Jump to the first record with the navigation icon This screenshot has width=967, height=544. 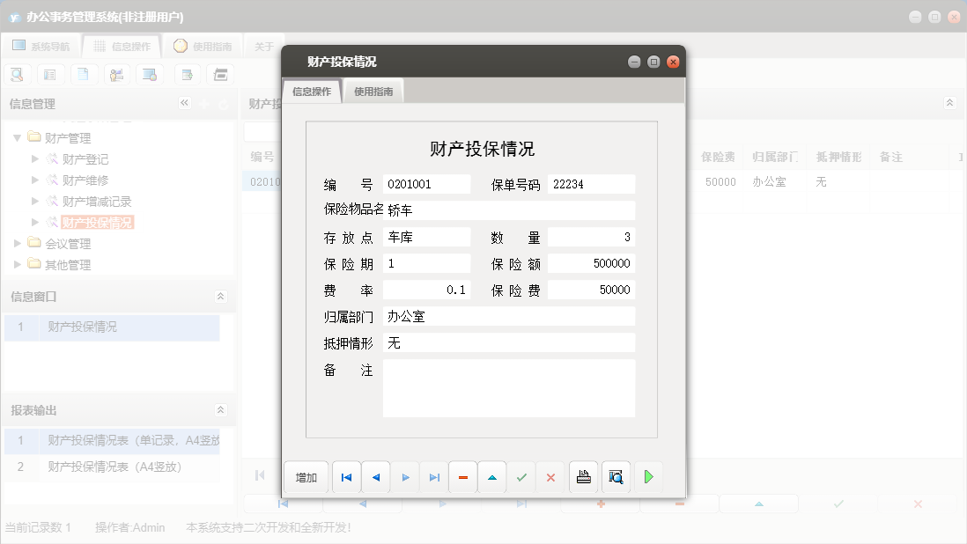click(345, 476)
